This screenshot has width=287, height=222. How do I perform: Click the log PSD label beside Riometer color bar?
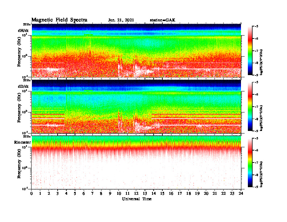pos(261,174)
